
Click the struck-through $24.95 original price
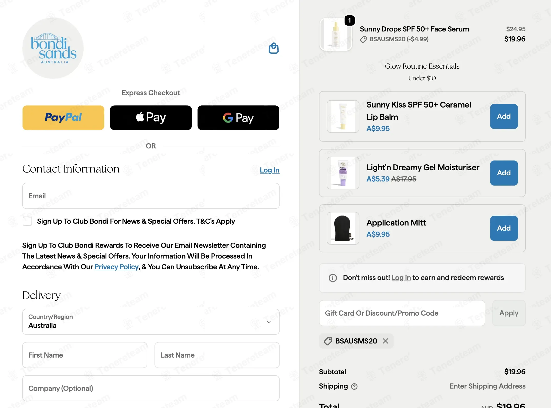(x=516, y=29)
